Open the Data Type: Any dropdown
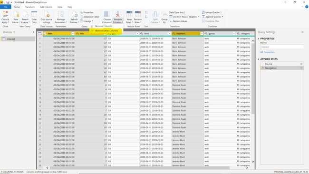This screenshot has height=174, width=309. [x=177, y=12]
